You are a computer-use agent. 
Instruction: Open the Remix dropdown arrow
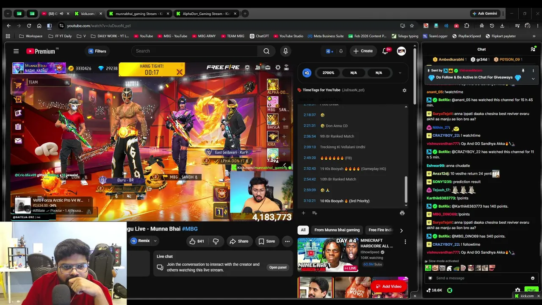(155, 241)
